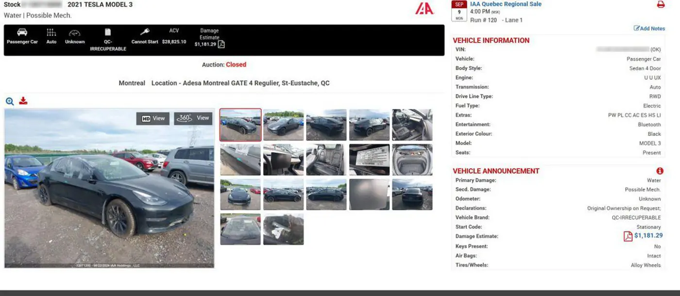The width and height of the screenshot is (680, 296).
Task: Click the large main Tesla photo
Action: [x=109, y=188]
